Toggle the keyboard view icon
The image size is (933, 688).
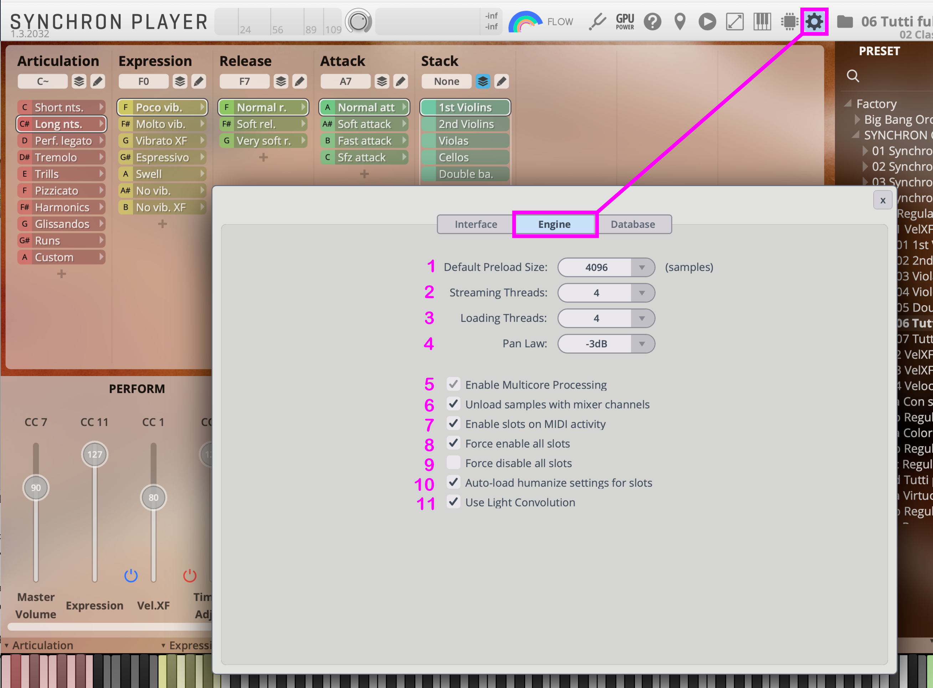[x=762, y=22]
